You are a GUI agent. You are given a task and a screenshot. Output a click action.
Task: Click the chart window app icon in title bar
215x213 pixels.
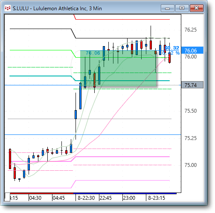tap(8, 8)
